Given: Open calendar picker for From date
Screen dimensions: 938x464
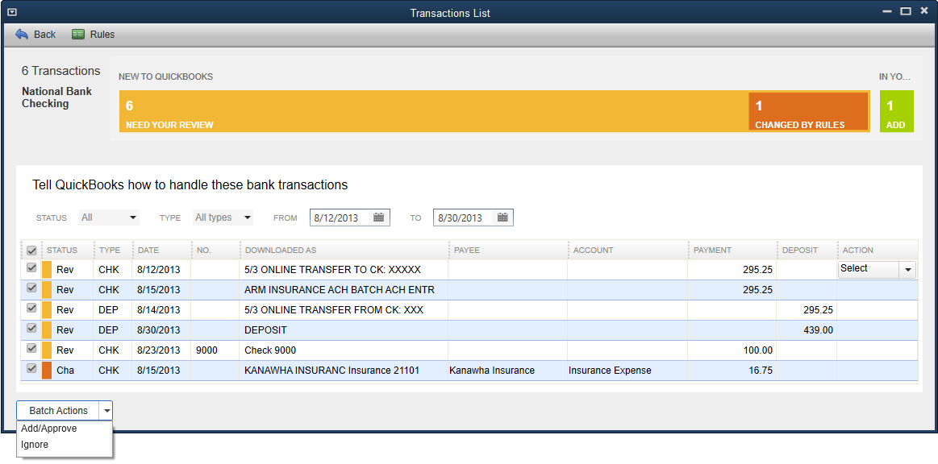Looking at the screenshot, I should click(379, 217).
